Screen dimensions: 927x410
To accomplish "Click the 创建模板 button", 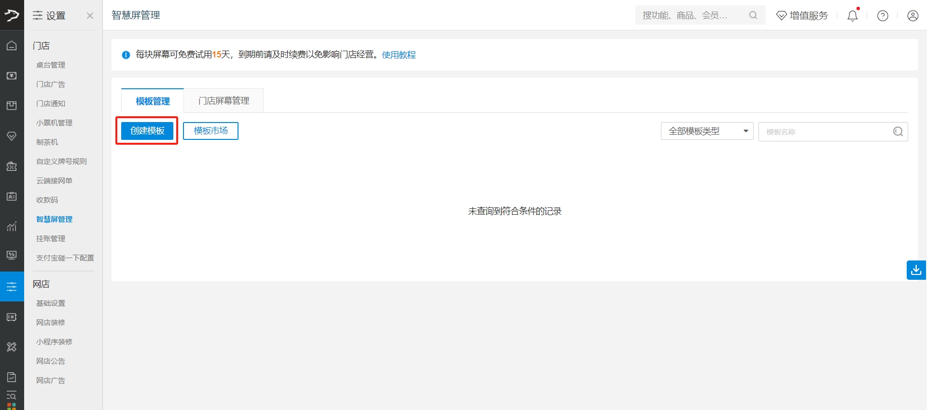I will point(147,131).
